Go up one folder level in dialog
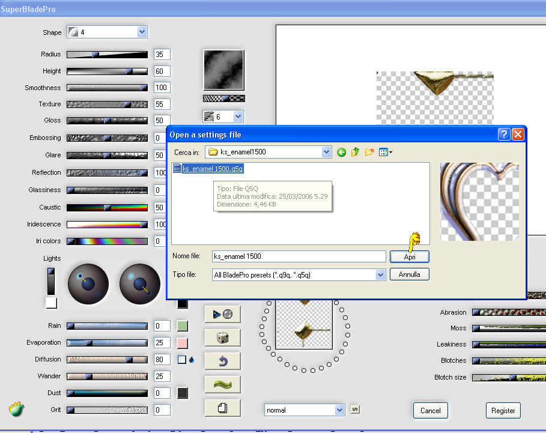Viewport: 546px width, 433px height. 356,153
